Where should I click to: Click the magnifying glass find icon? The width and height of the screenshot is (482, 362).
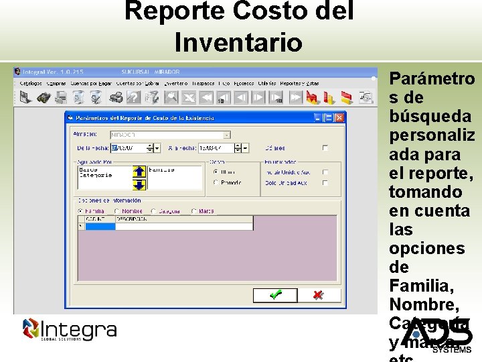click(x=171, y=98)
